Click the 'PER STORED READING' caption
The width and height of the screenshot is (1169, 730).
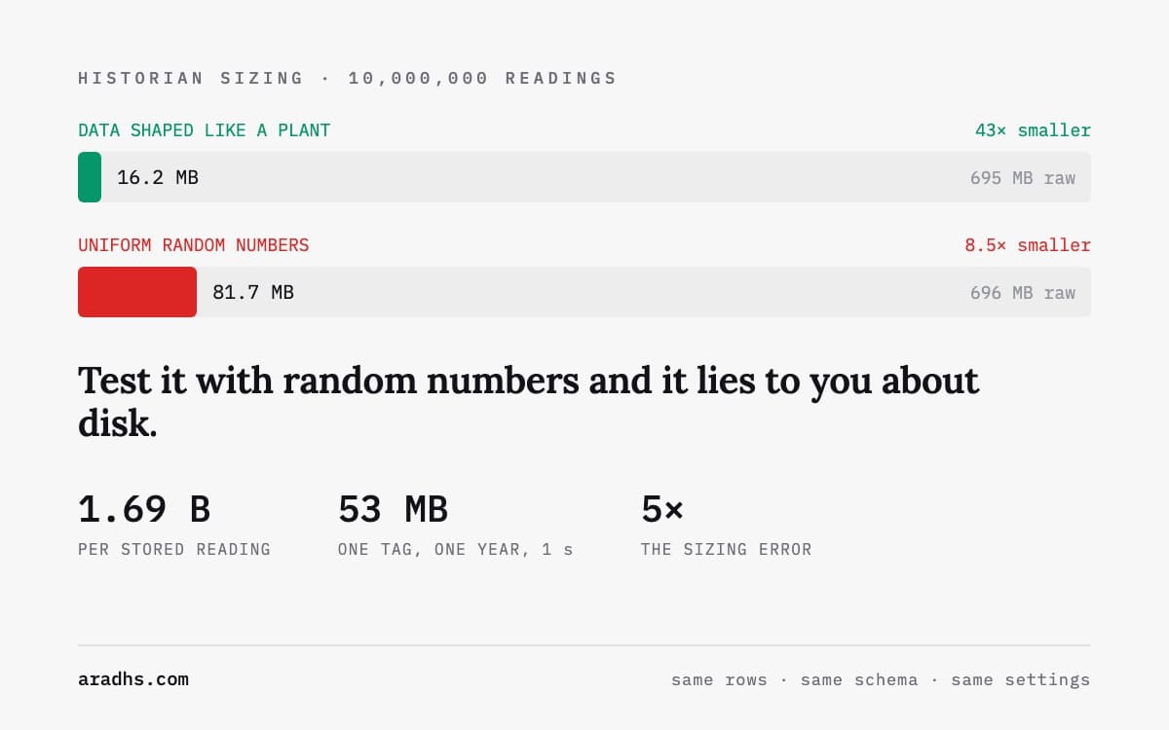coord(174,550)
